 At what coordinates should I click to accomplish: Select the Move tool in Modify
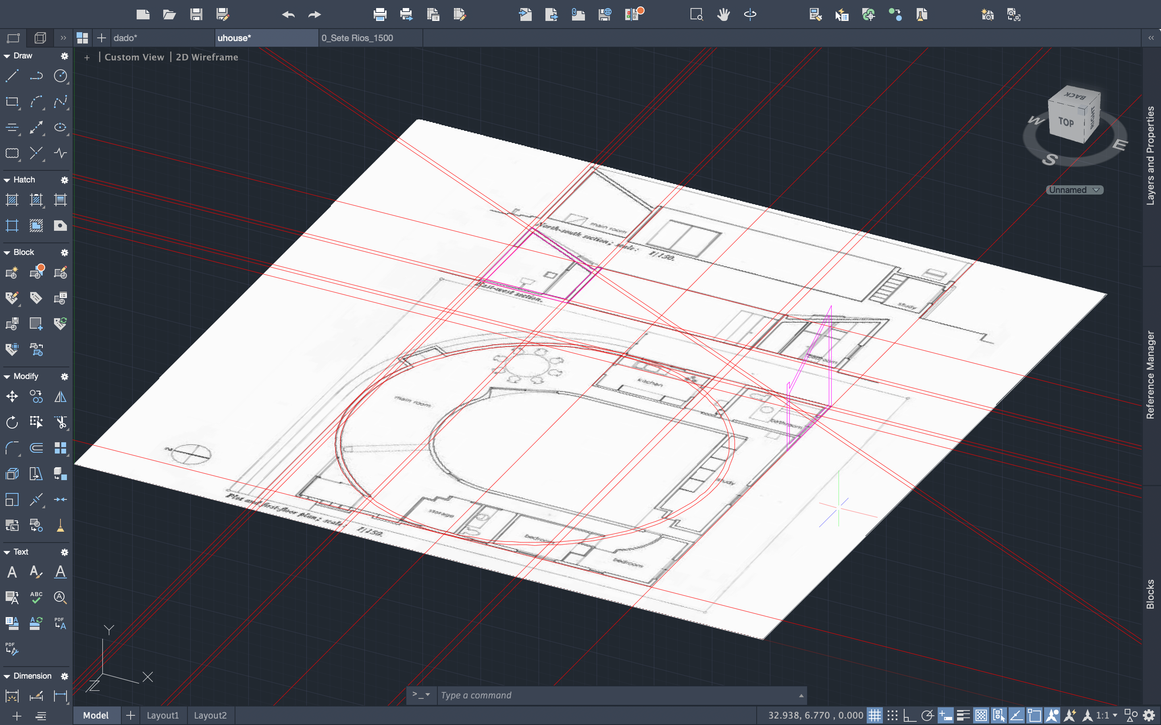click(12, 397)
